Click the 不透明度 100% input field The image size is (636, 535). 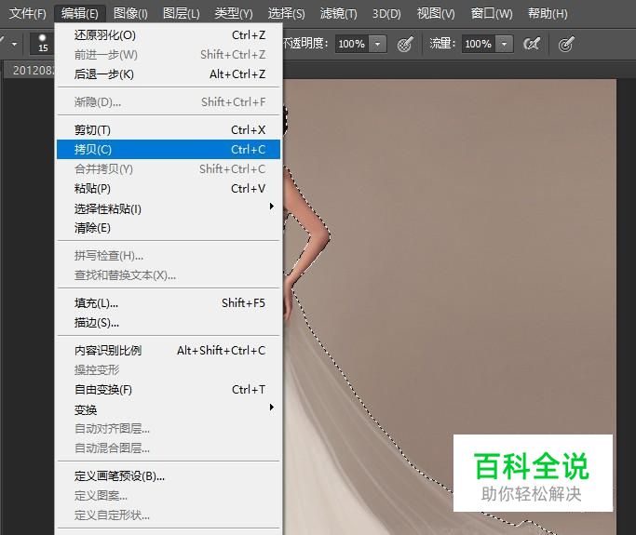click(x=352, y=44)
